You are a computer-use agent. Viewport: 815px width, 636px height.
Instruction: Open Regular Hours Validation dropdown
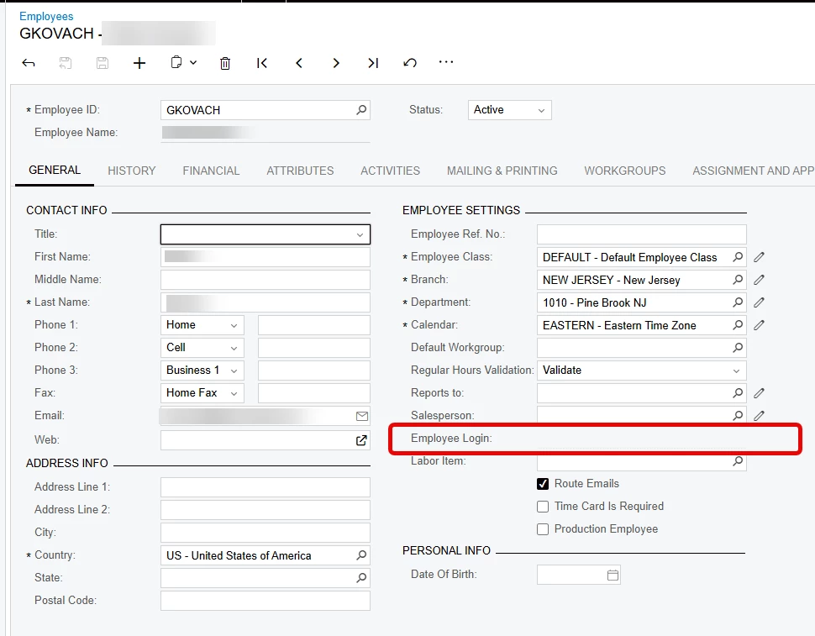pyautogui.click(x=641, y=371)
